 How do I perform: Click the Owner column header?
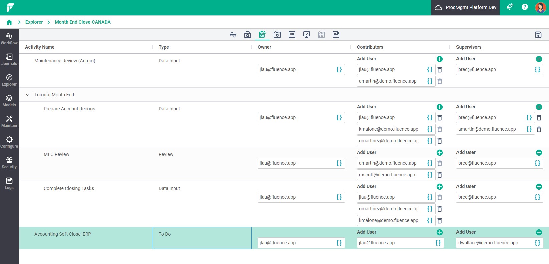pos(264,47)
